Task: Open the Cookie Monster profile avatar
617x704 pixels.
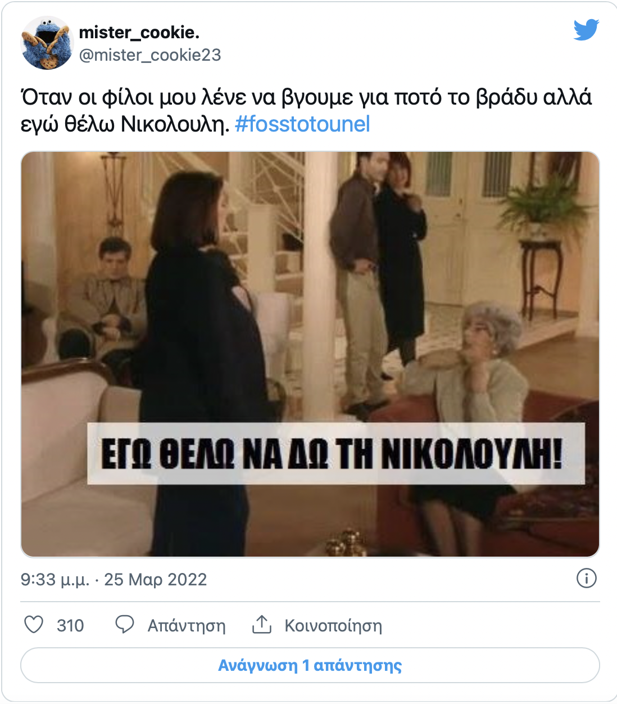Action: coord(47,43)
